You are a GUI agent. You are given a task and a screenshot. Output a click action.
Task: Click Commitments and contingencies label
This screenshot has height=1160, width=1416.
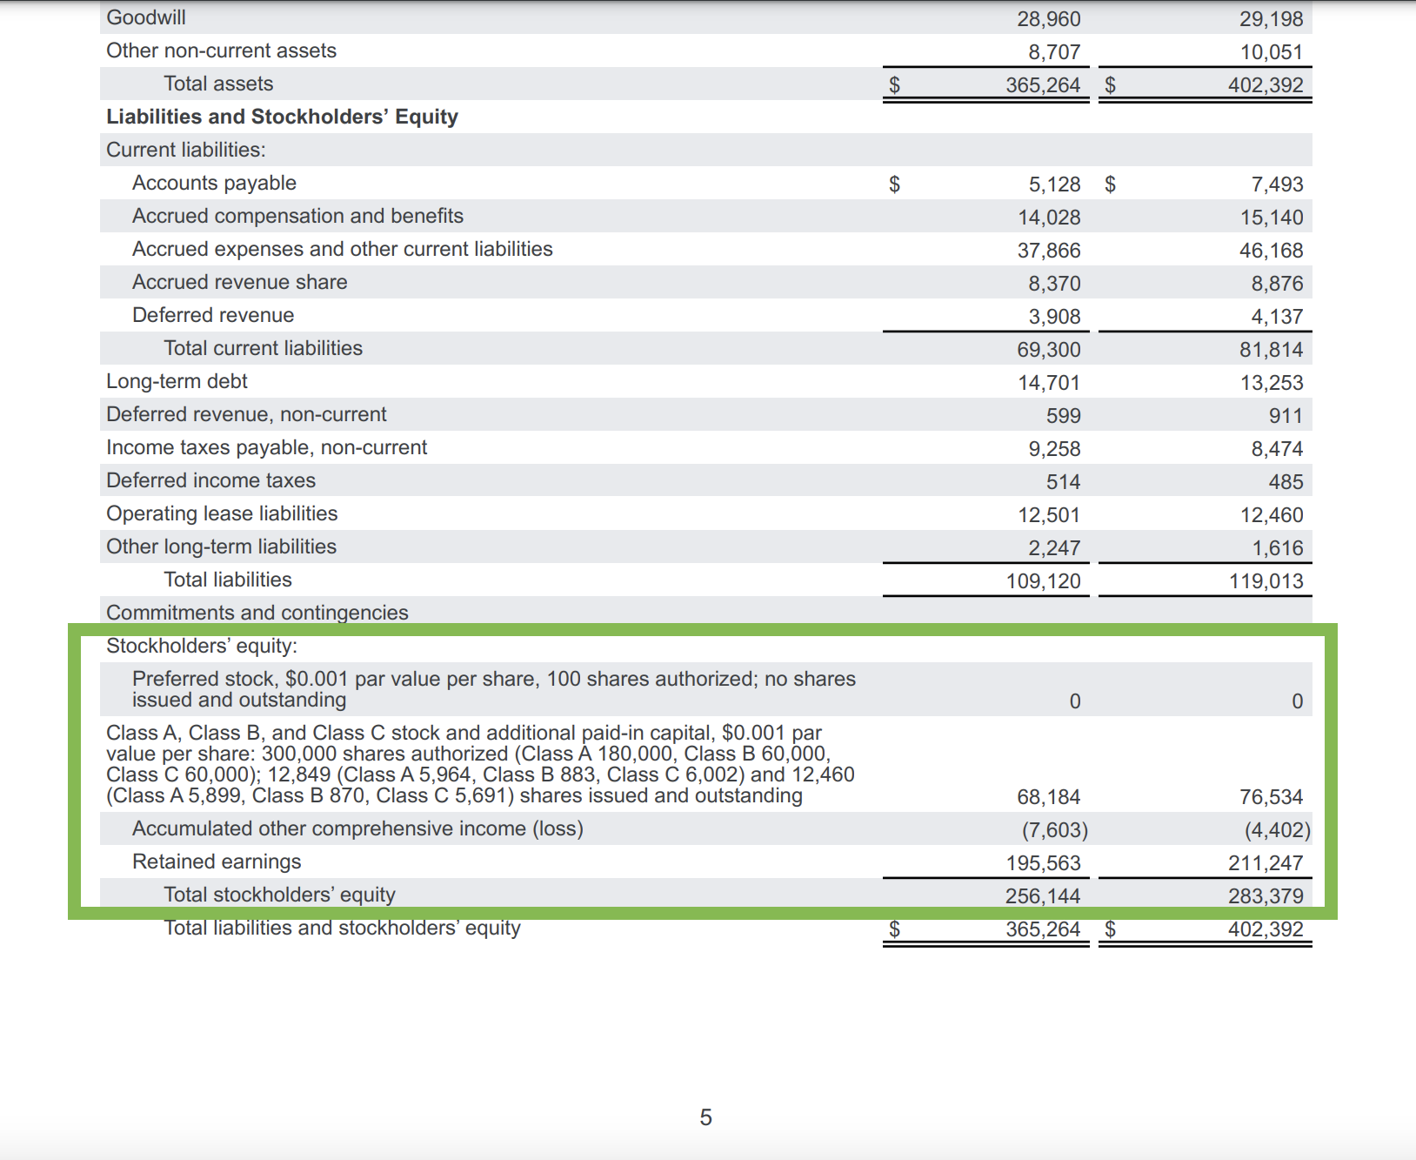tap(257, 613)
